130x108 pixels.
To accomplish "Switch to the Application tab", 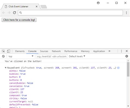I will click(99, 51).
